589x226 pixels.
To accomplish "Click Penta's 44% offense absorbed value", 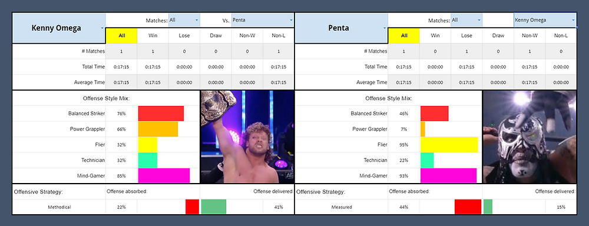I will tap(403, 207).
